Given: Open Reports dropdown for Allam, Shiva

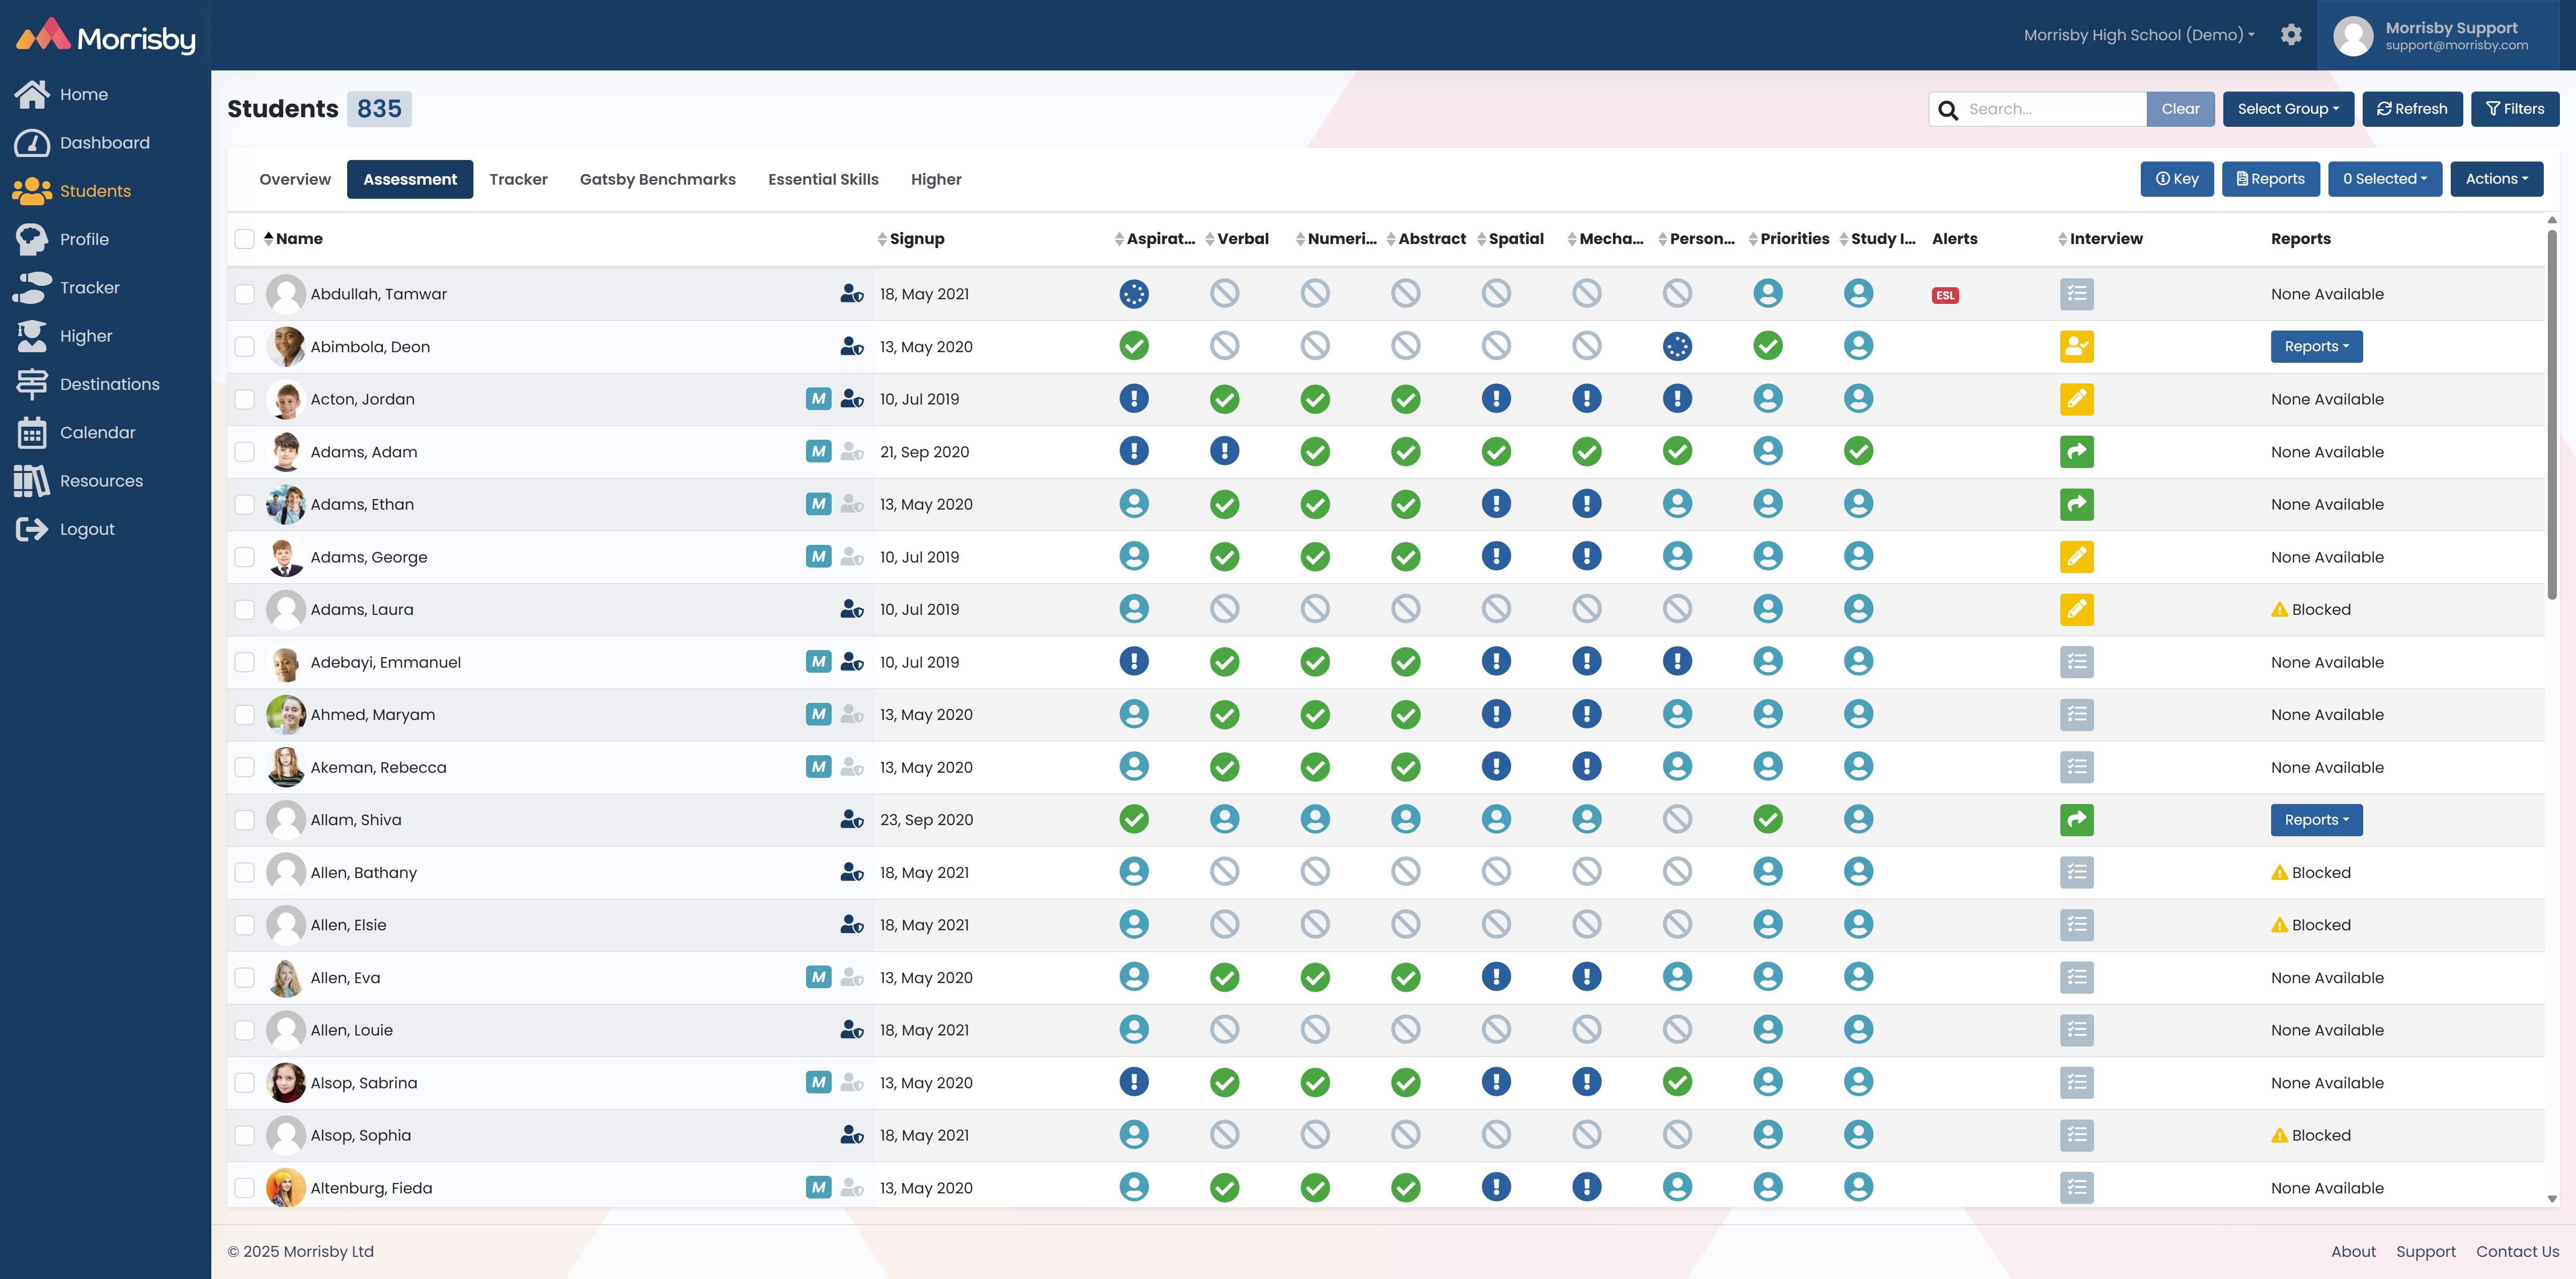Looking at the screenshot, I should pos(2315,820).
